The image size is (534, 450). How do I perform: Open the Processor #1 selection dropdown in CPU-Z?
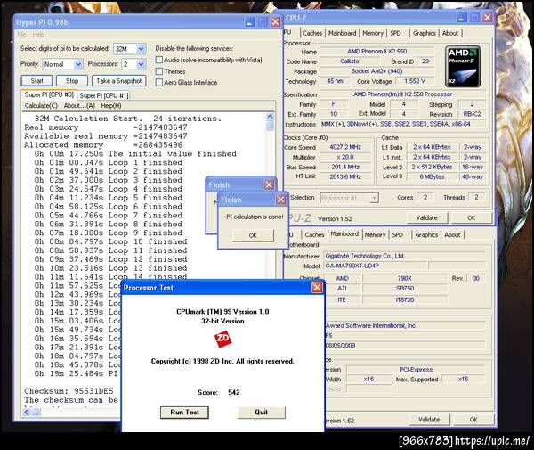tap(375, 198)
